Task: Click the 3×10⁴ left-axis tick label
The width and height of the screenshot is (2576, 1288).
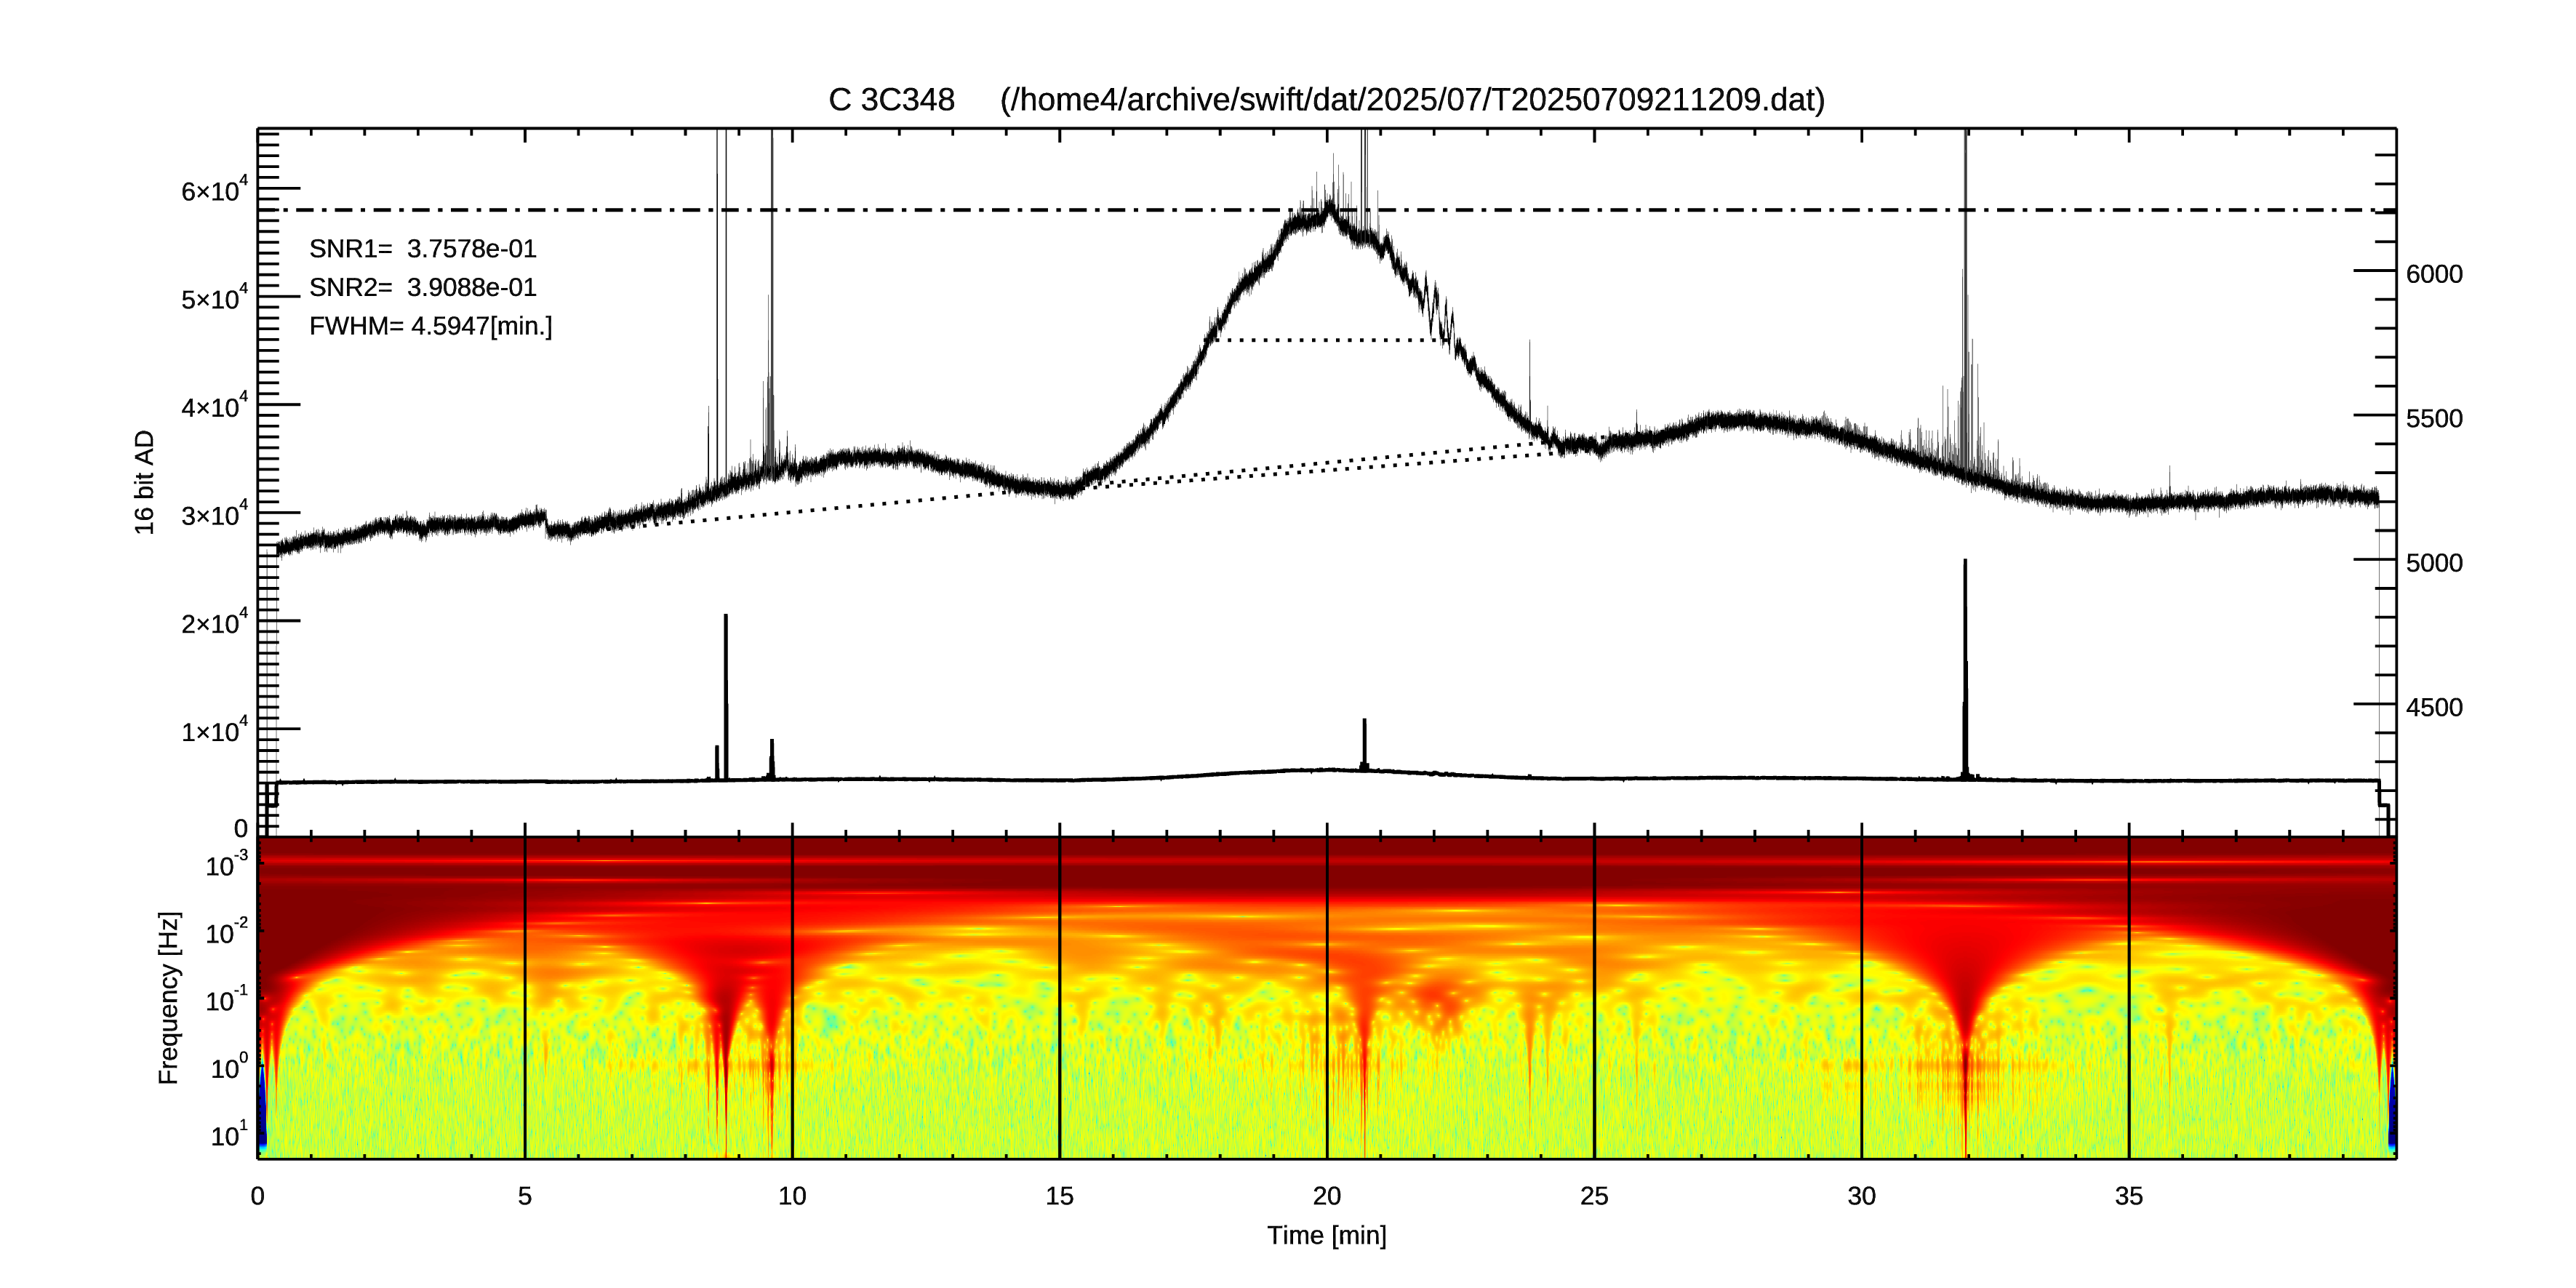Action: (x=214, y=514)
